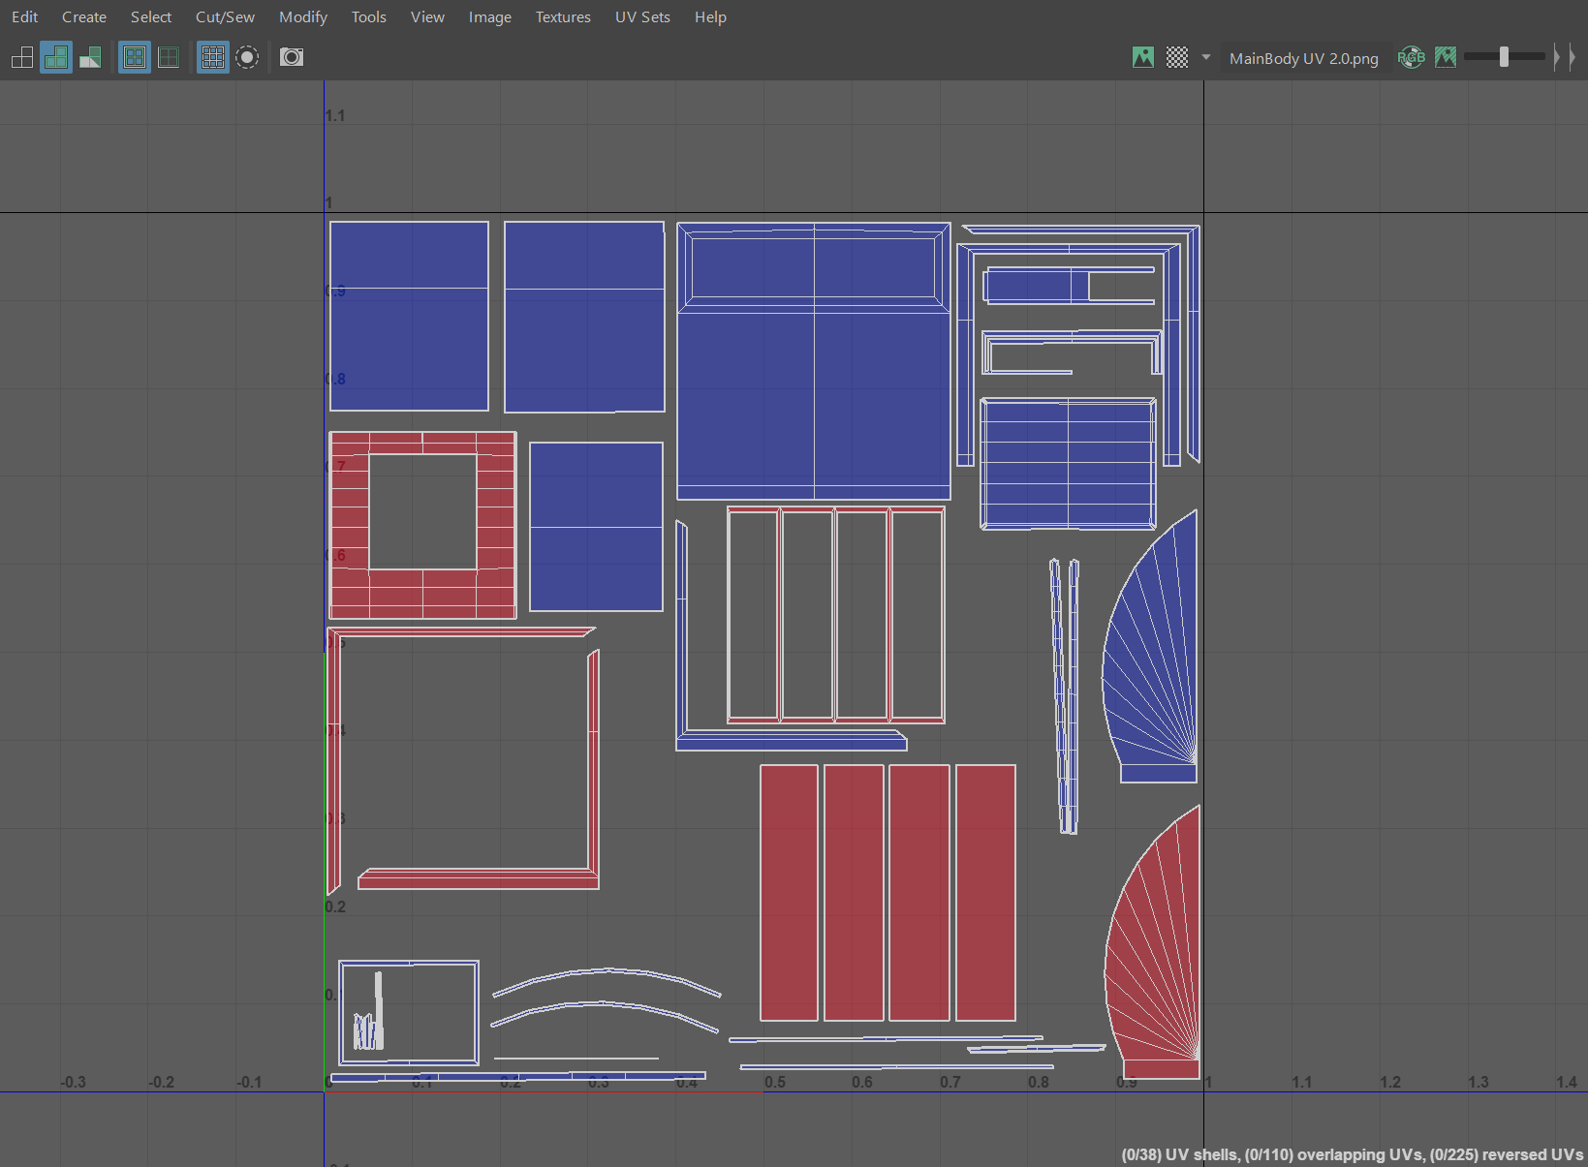Toggle shell borders display icon
Viewport: 1588px width, 1167px height.
pos(169,57)
